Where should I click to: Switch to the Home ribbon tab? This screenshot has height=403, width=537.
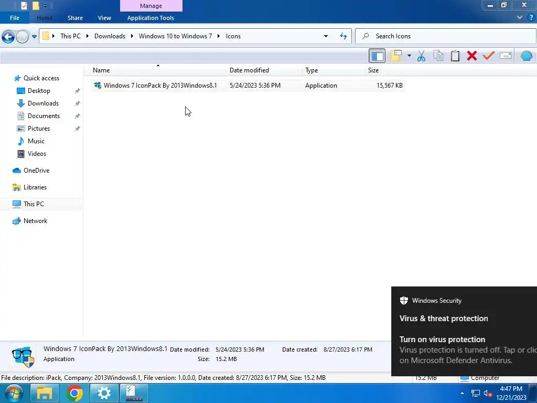click(45, 18)
